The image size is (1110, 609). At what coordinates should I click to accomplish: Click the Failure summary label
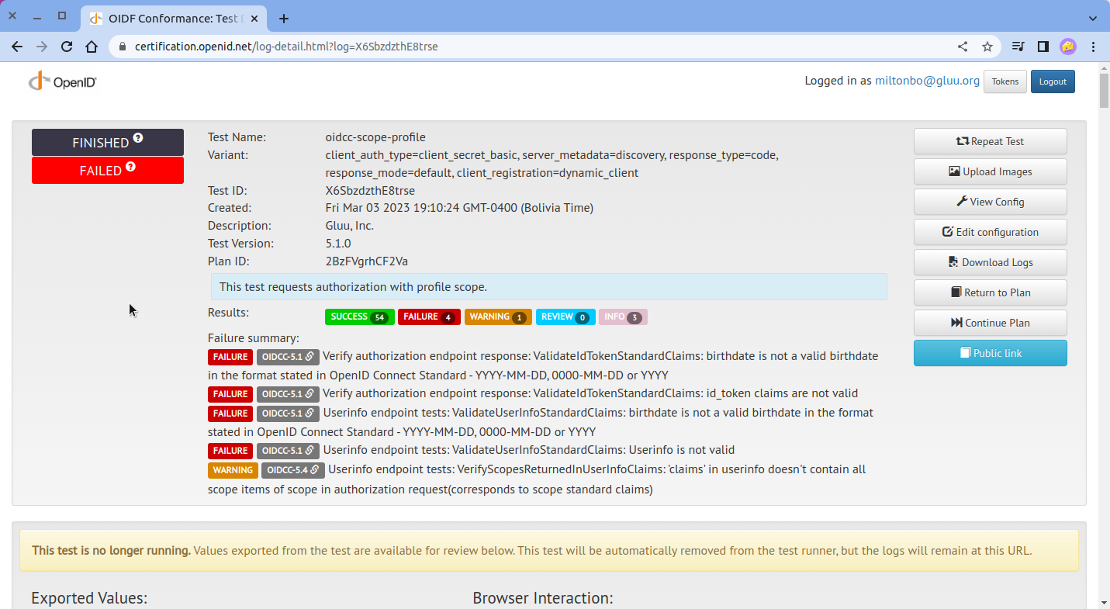point(254,338)
